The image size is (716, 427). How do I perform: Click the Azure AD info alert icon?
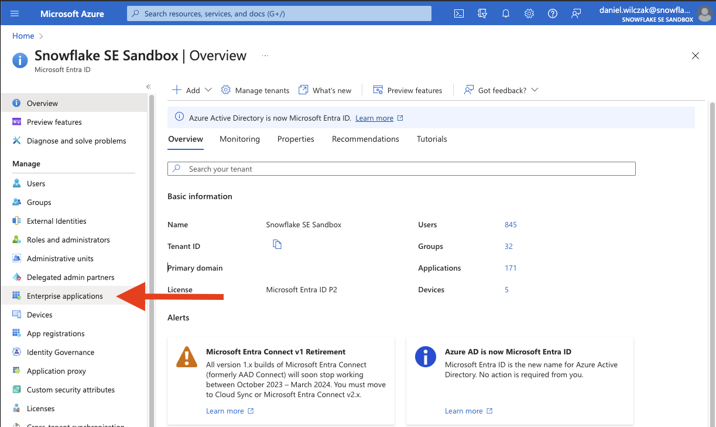tap(426, 357)
